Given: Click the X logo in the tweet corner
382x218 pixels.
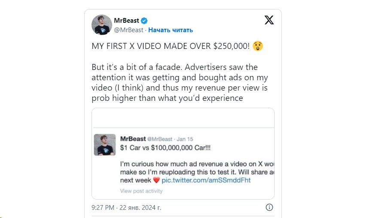Looking at the screenshot, I should click(269, 20).
